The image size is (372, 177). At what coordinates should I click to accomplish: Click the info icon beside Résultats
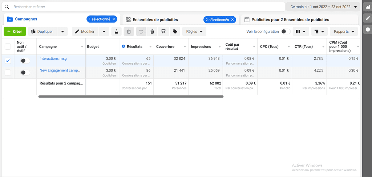[x=124, y=46]
